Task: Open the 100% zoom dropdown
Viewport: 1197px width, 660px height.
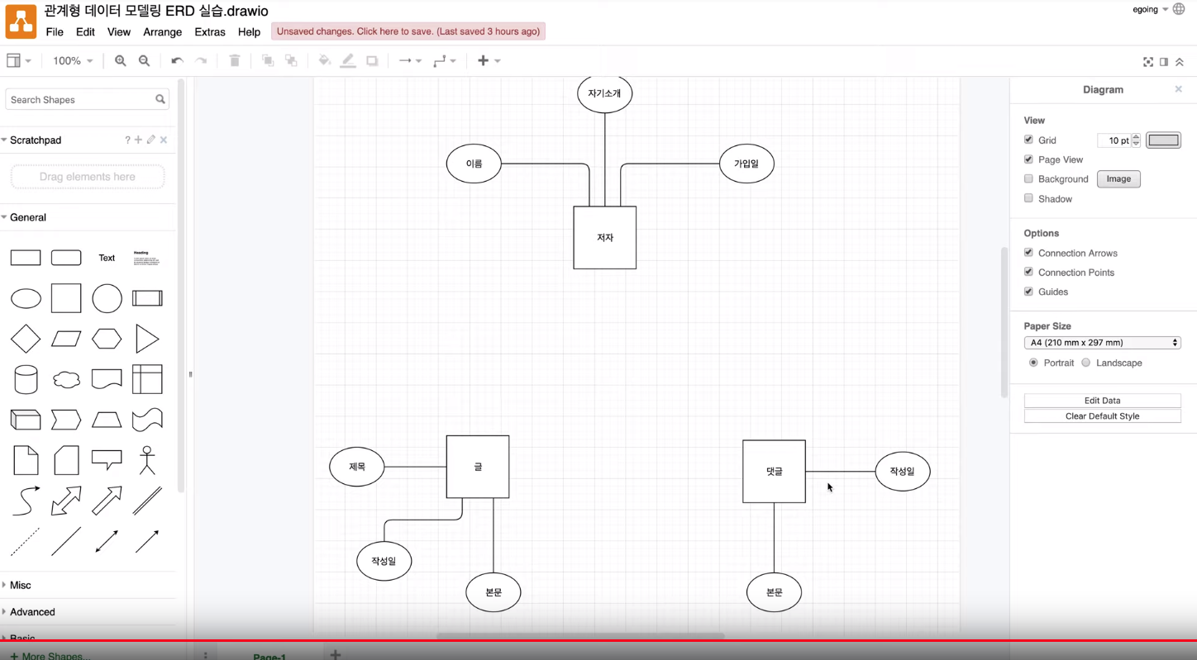Action: point(73,61)
